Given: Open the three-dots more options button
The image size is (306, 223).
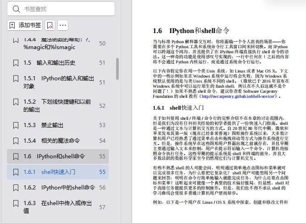Looking at the screenshot, I should pos(63,25).
